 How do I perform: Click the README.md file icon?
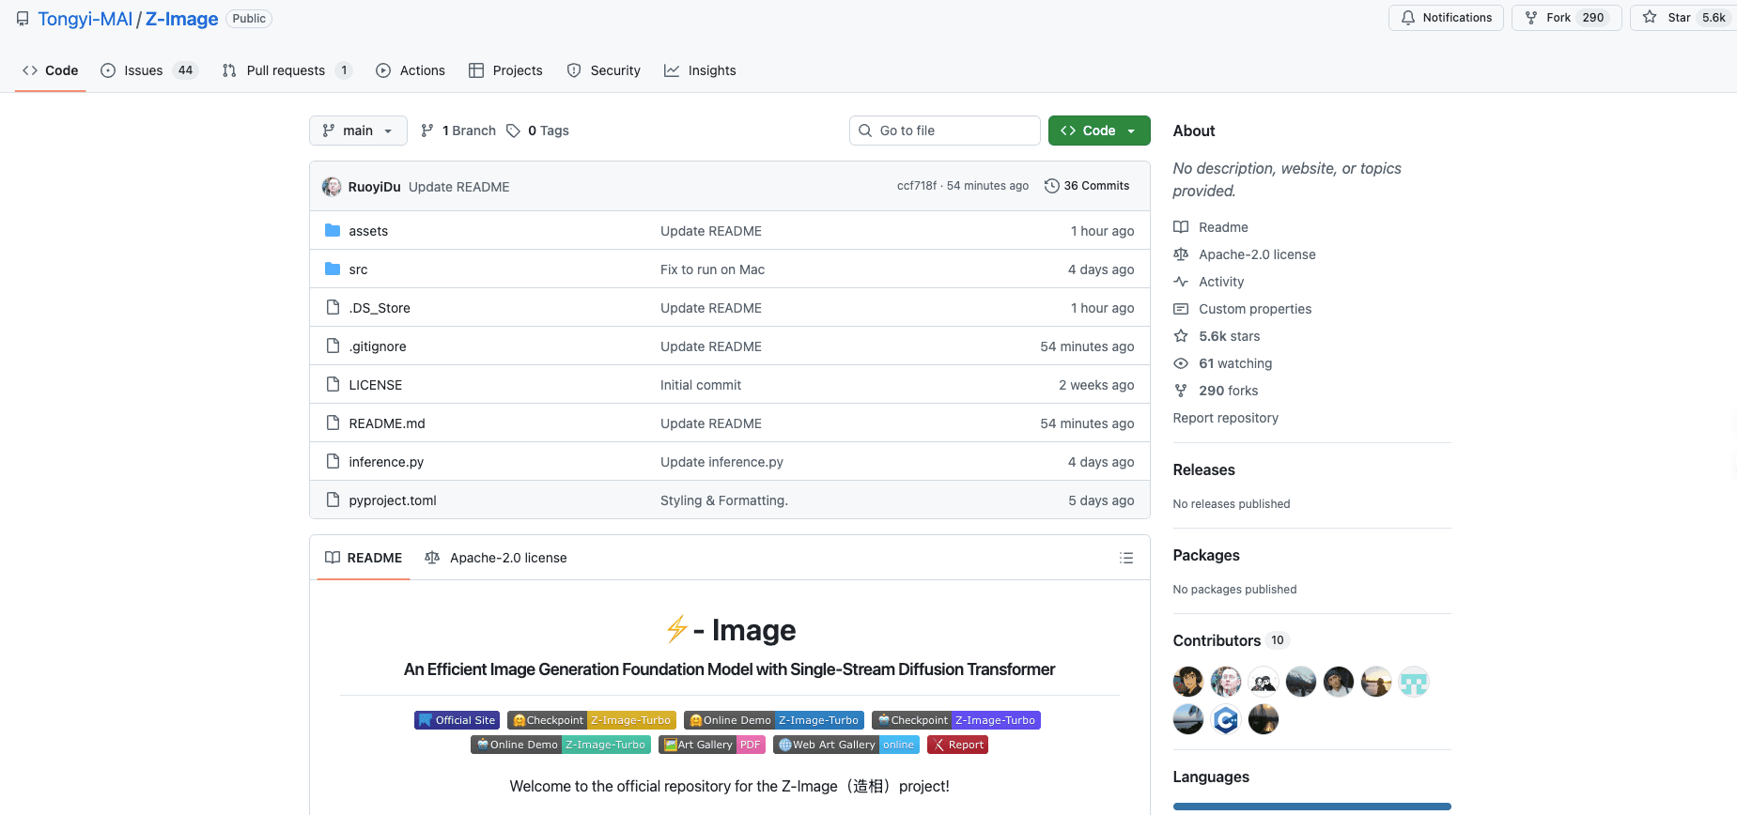(x=333, y=423)
